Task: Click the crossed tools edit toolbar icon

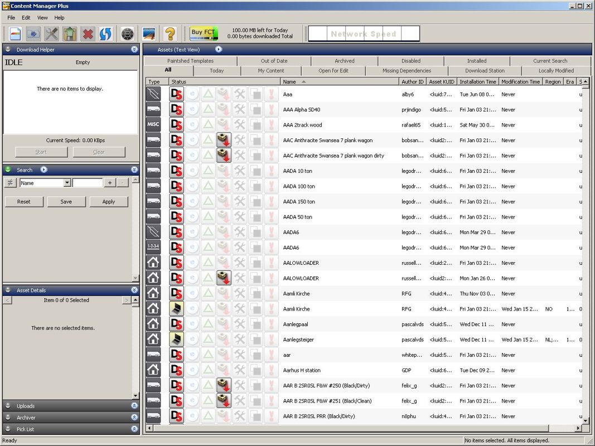Action: coord(51,34)
